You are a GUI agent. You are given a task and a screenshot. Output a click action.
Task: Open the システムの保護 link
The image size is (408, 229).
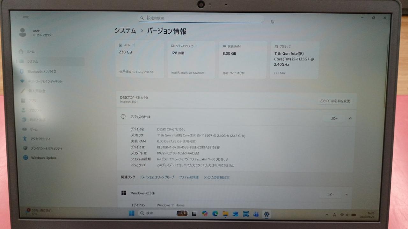(189, 177)
